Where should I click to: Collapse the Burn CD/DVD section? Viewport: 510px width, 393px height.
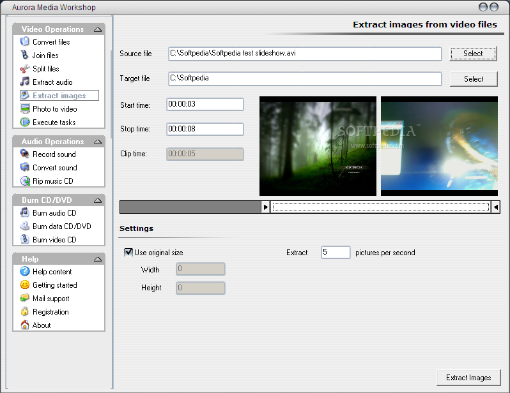pos(97,200)
